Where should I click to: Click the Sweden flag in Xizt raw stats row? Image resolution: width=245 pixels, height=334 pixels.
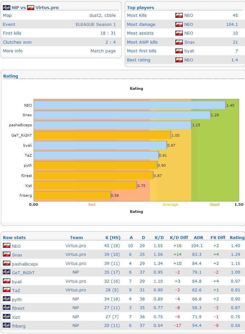(x=6, y=316)
